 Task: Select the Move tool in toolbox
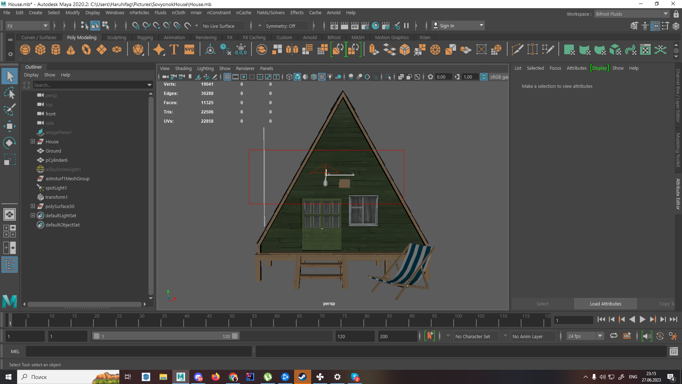[x=10, y=126]
